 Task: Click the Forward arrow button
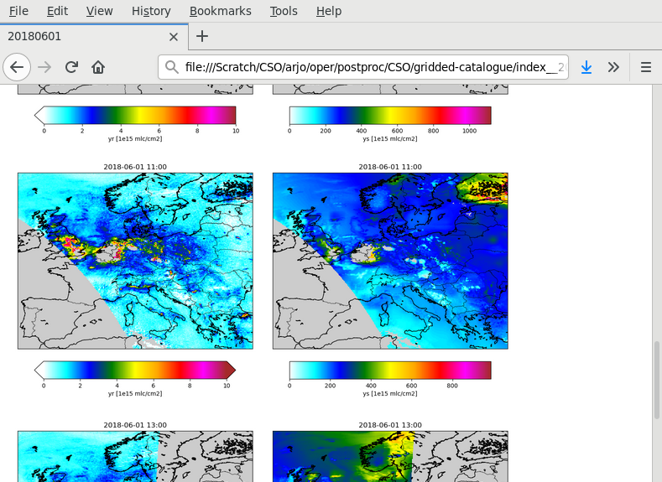point(44,67)
